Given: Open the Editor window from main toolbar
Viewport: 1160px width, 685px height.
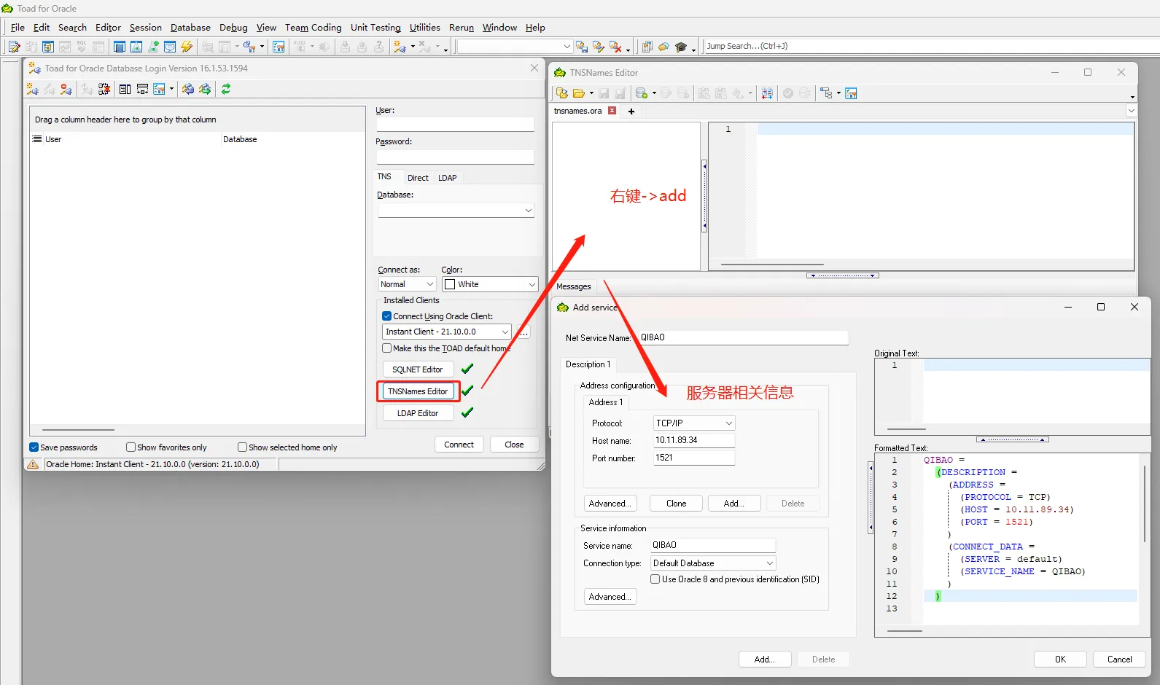Looking at the screenshot, I should pyautogui.click(x=14, y=47).
